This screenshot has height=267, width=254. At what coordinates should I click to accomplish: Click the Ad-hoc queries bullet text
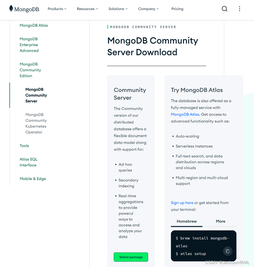click(125, 167)
